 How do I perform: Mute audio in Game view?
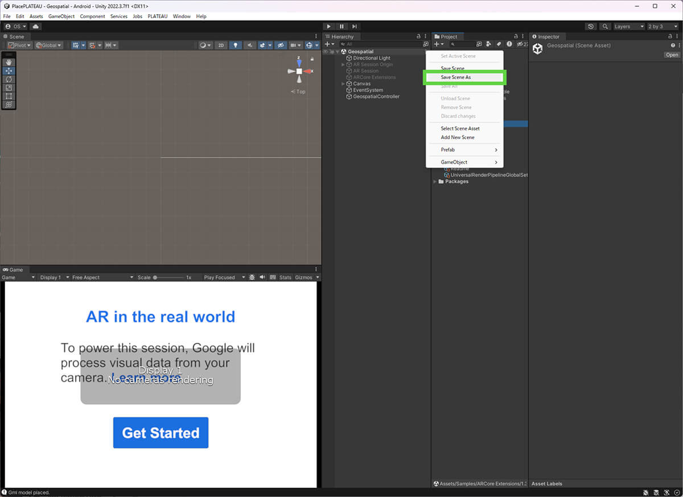(262, 277)
